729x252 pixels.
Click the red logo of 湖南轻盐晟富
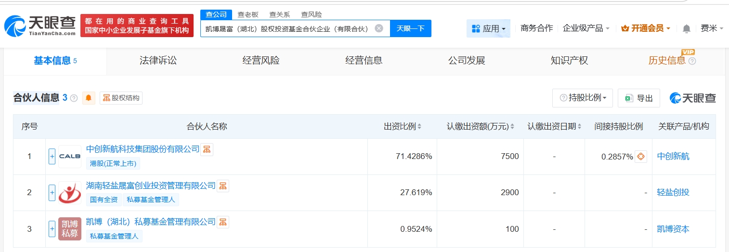[x=70, y=193]
